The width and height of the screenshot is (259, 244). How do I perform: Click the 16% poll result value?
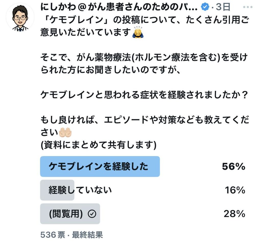235,190
